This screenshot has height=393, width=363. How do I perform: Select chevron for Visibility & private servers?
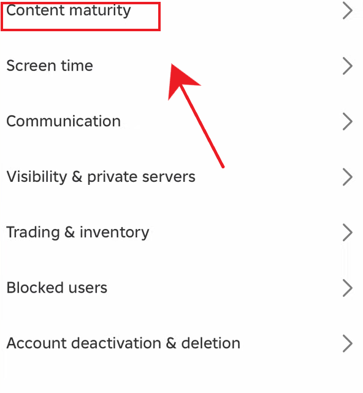pyautogui.click(x=348, y=177)
